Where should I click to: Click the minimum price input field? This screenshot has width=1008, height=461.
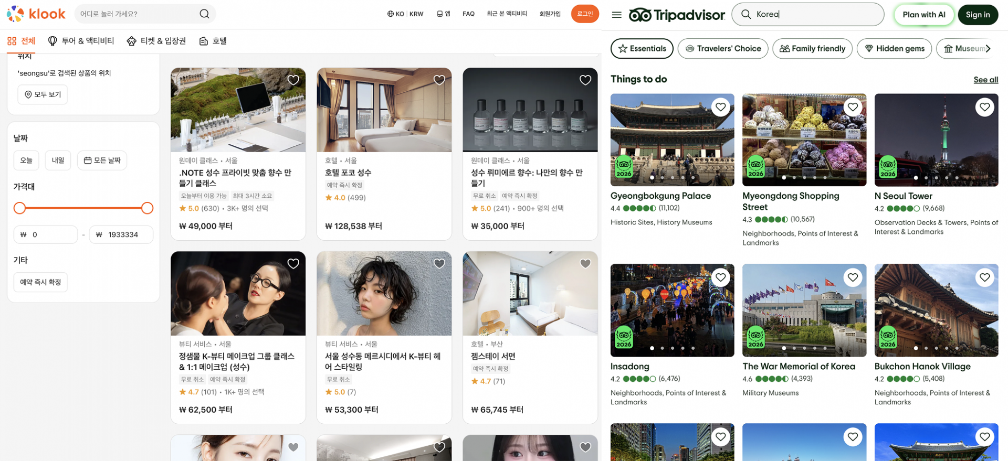46,234
